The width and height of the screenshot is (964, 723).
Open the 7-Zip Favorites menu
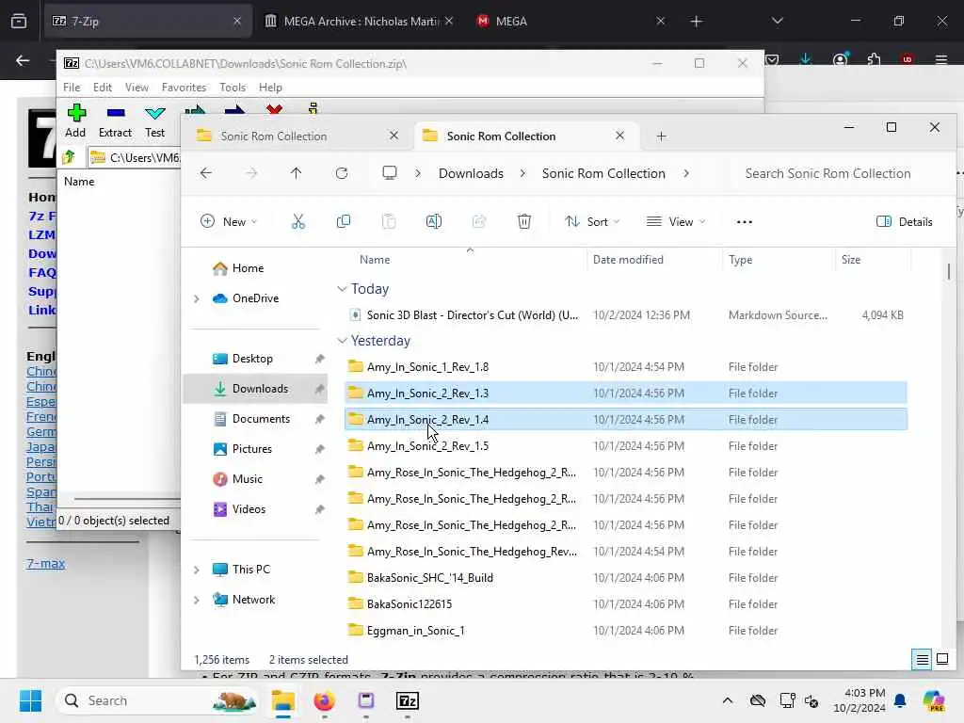(184, 88)
